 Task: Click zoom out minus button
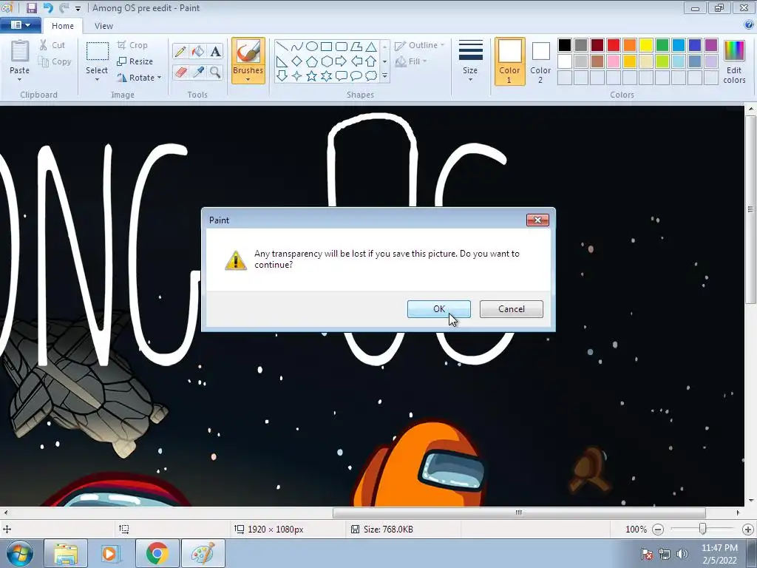658,530
